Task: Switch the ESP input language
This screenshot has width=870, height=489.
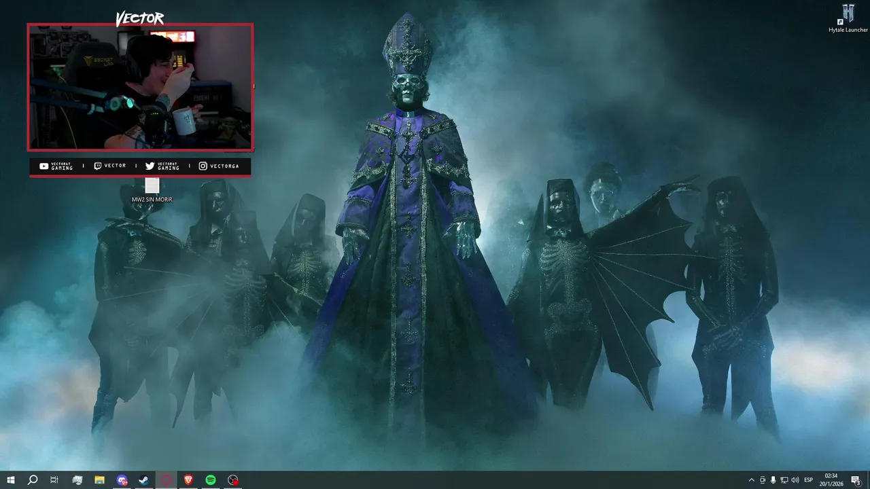Action: [x=809, y=480]
